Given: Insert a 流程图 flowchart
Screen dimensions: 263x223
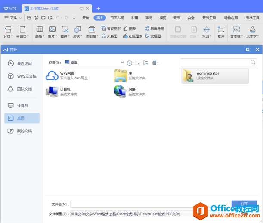Looking at the screenshot, I should [x=153, y=36].
